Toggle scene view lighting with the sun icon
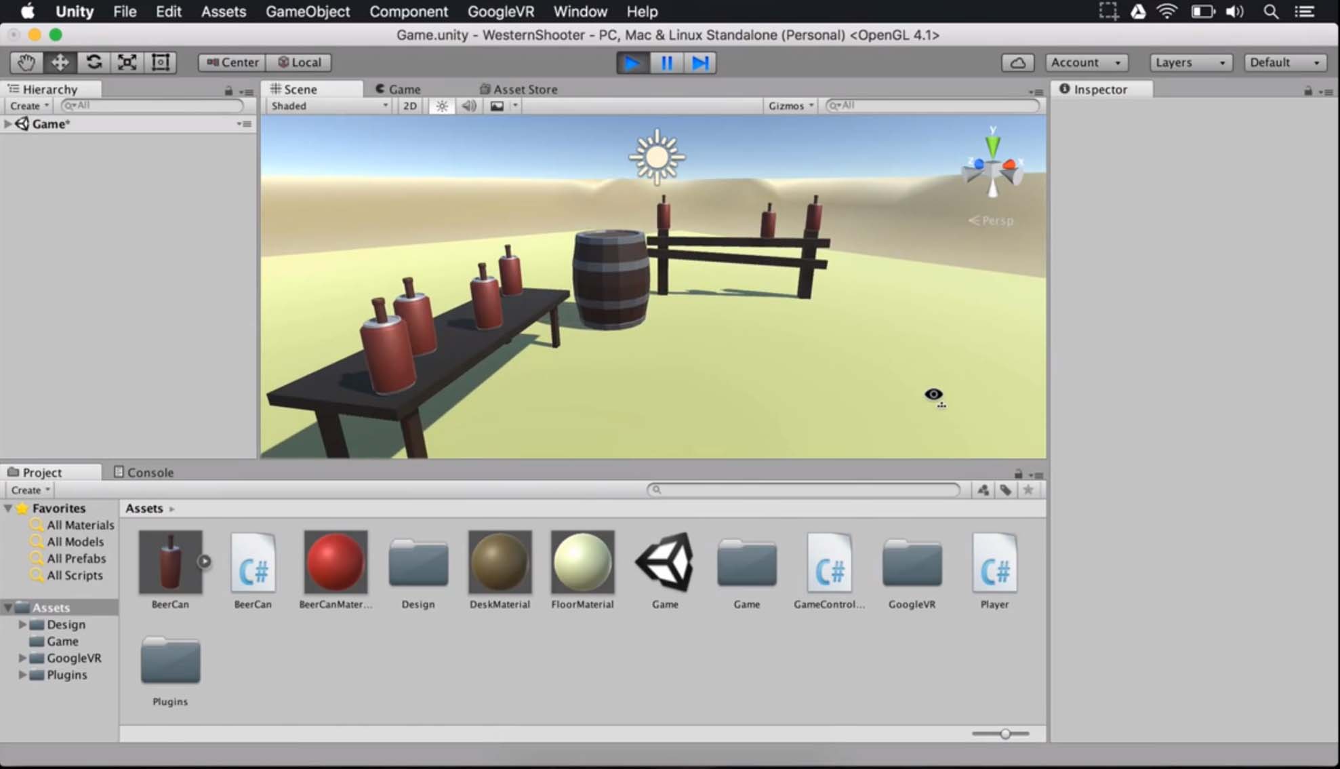 click(441, 106)
